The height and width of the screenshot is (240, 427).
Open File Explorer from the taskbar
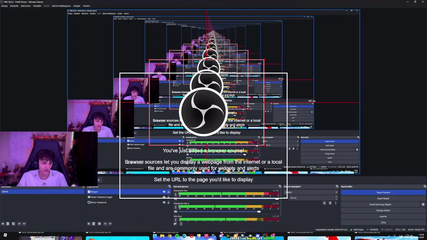162,236
